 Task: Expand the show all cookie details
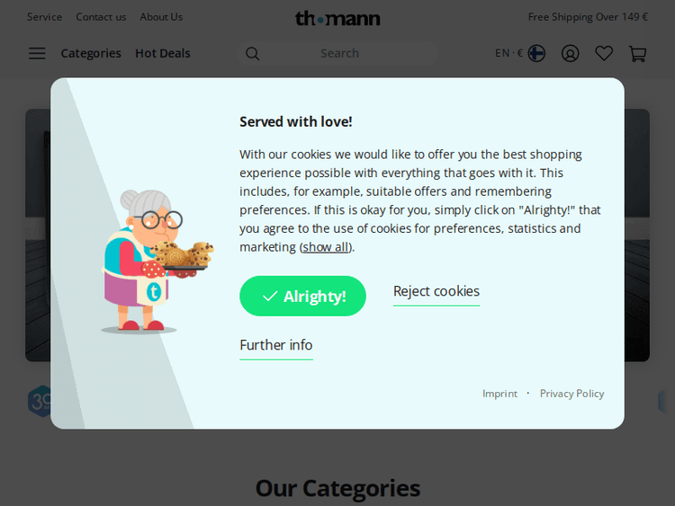coord(326,247)
